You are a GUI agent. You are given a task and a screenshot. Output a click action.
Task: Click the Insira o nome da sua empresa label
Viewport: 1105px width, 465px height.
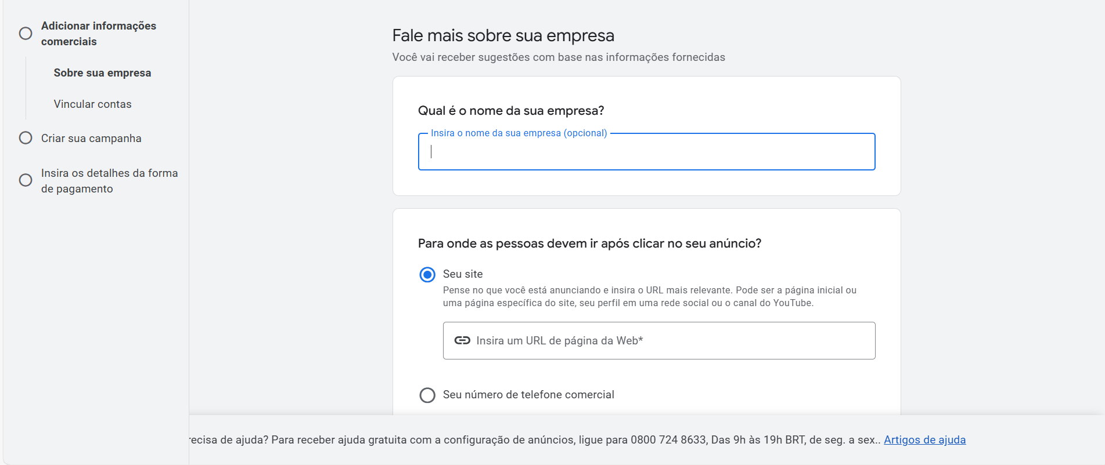click(x=519, y=133)
